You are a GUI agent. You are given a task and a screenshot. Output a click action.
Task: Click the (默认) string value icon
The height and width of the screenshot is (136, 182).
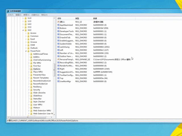pyautogui.click(x=58, y=22)
